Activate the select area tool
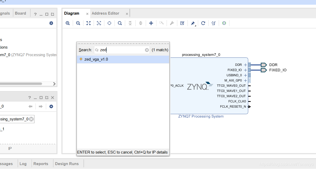The width and height of the screenshot is (316, 169). point(99,23)
